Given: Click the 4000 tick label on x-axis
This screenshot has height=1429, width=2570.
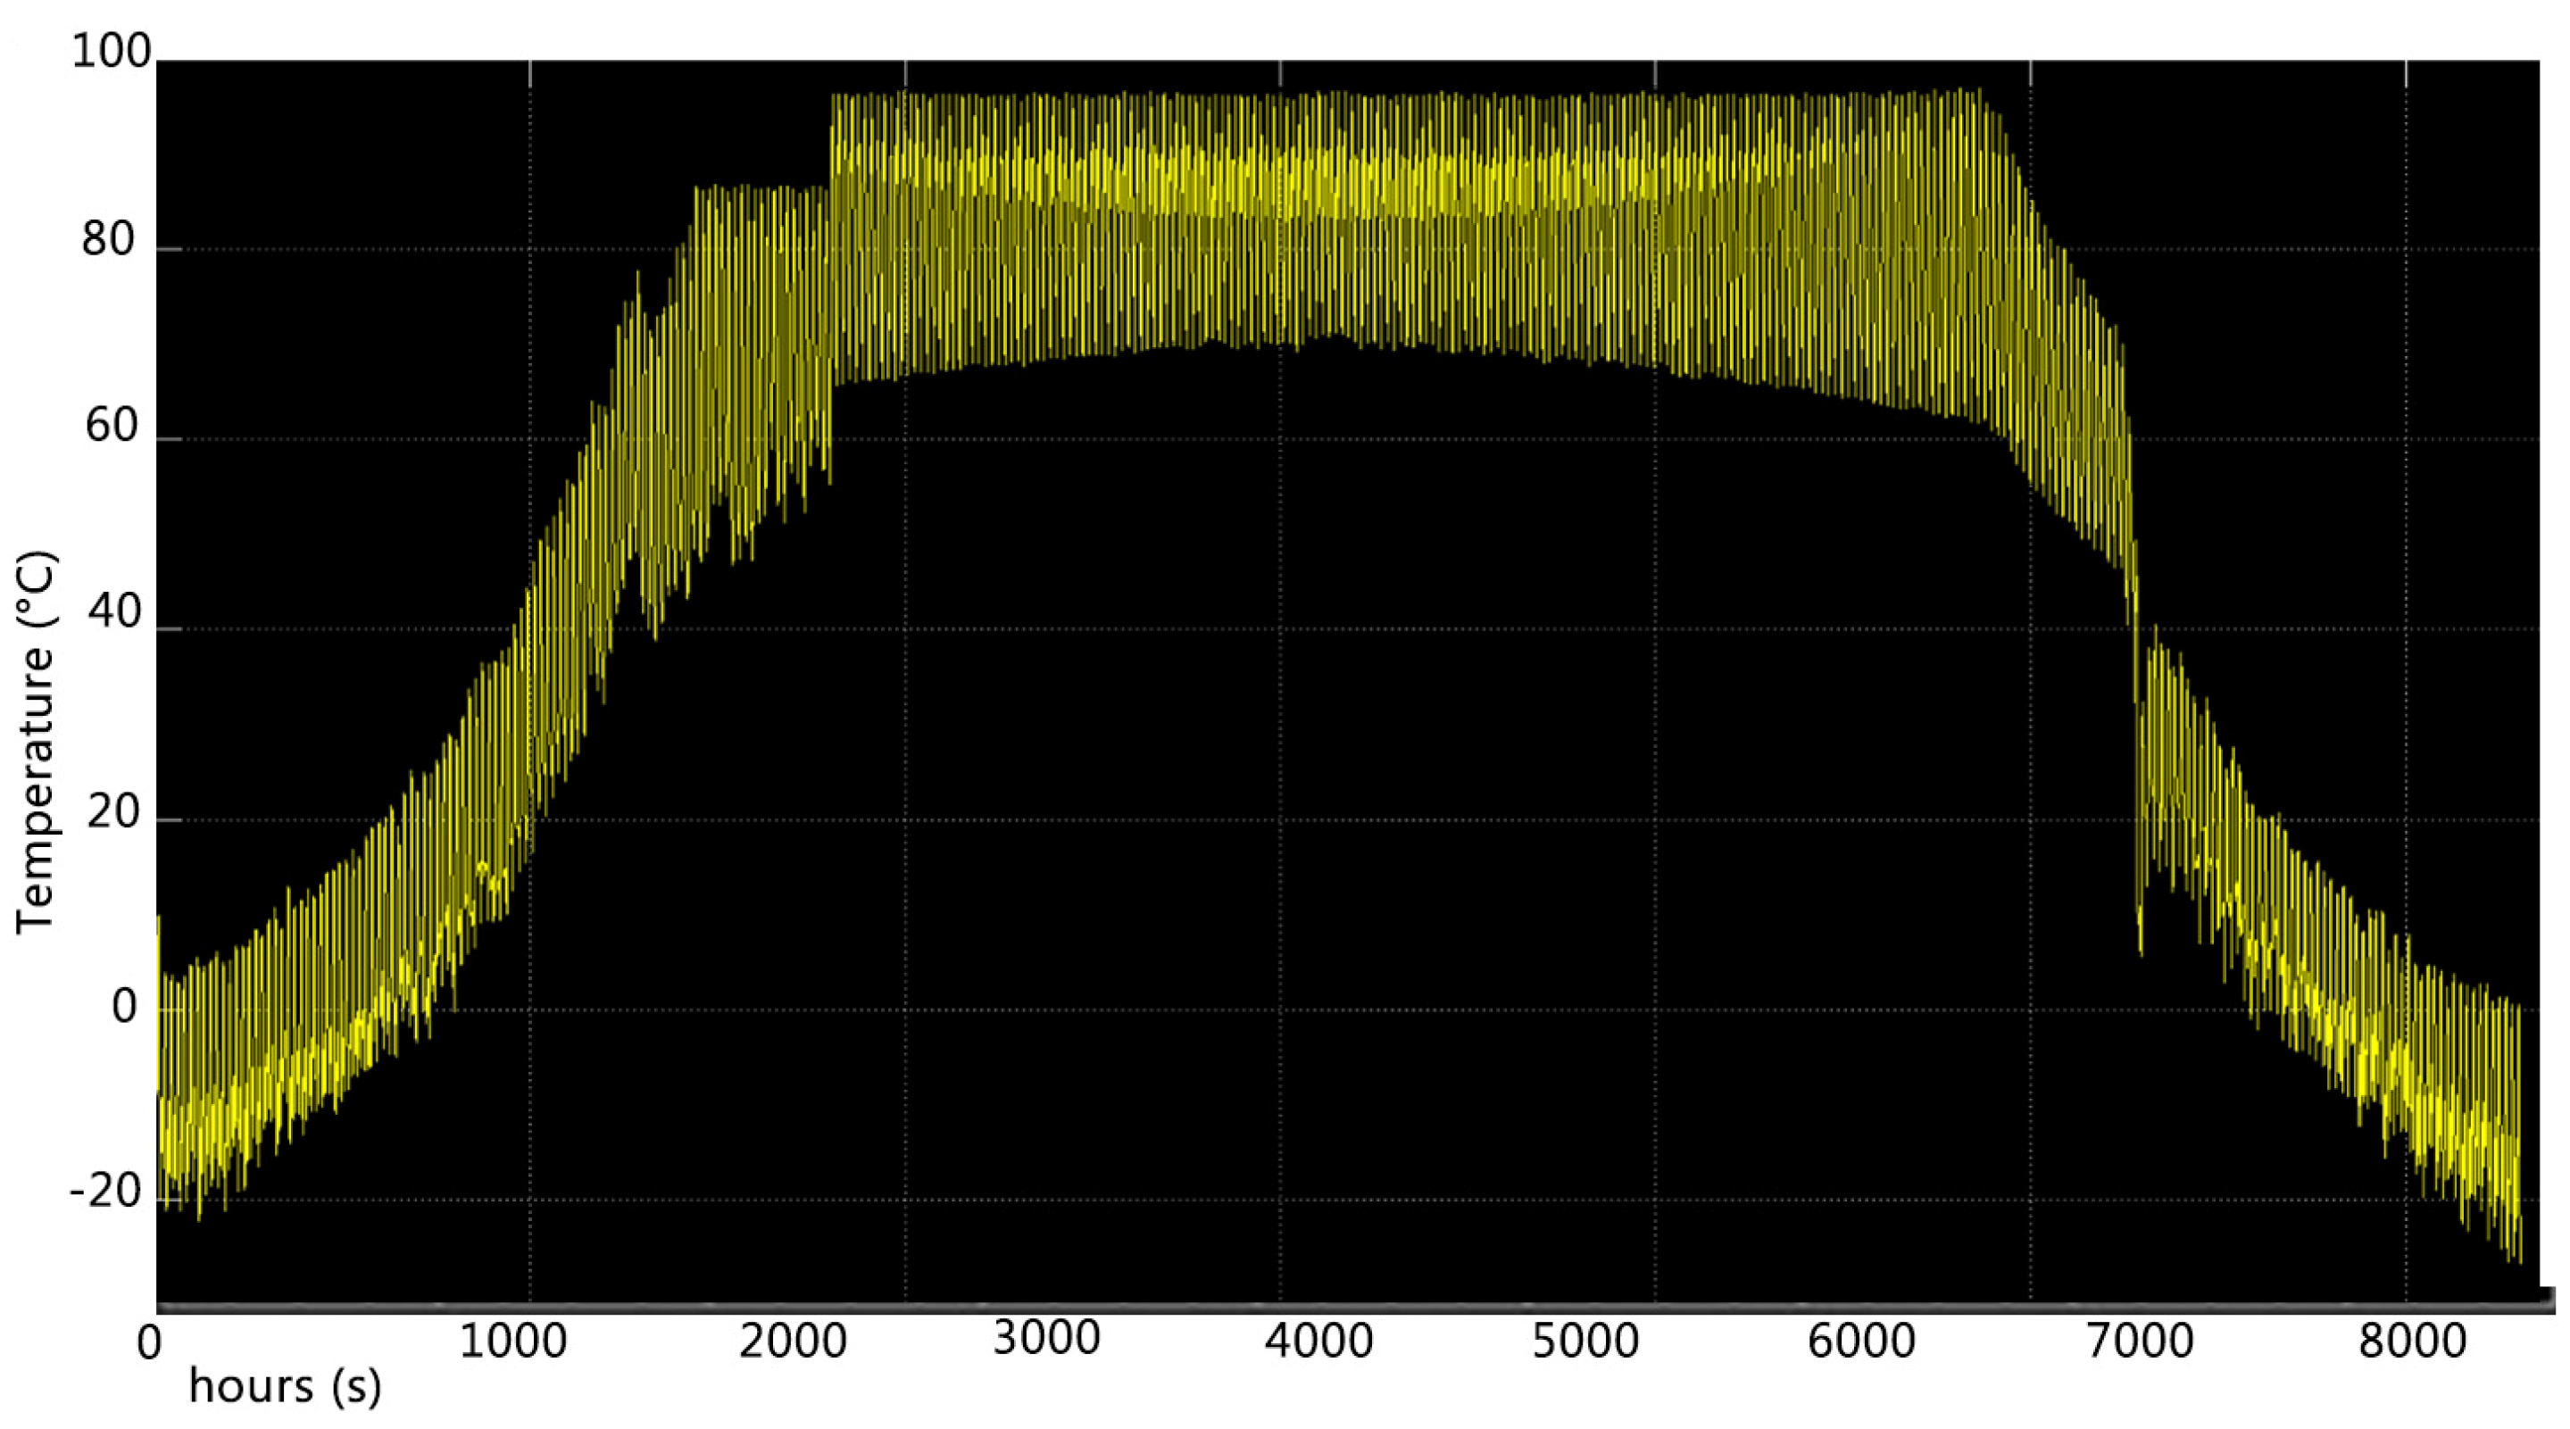Looking at the screenshot, I should pyautogui.click(x=1318, y=1342).
